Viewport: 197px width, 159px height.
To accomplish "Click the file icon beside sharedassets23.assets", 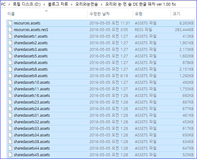I will (10, 102).
